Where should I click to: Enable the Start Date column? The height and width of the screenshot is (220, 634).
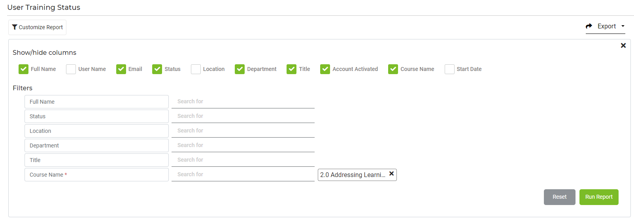449,69
